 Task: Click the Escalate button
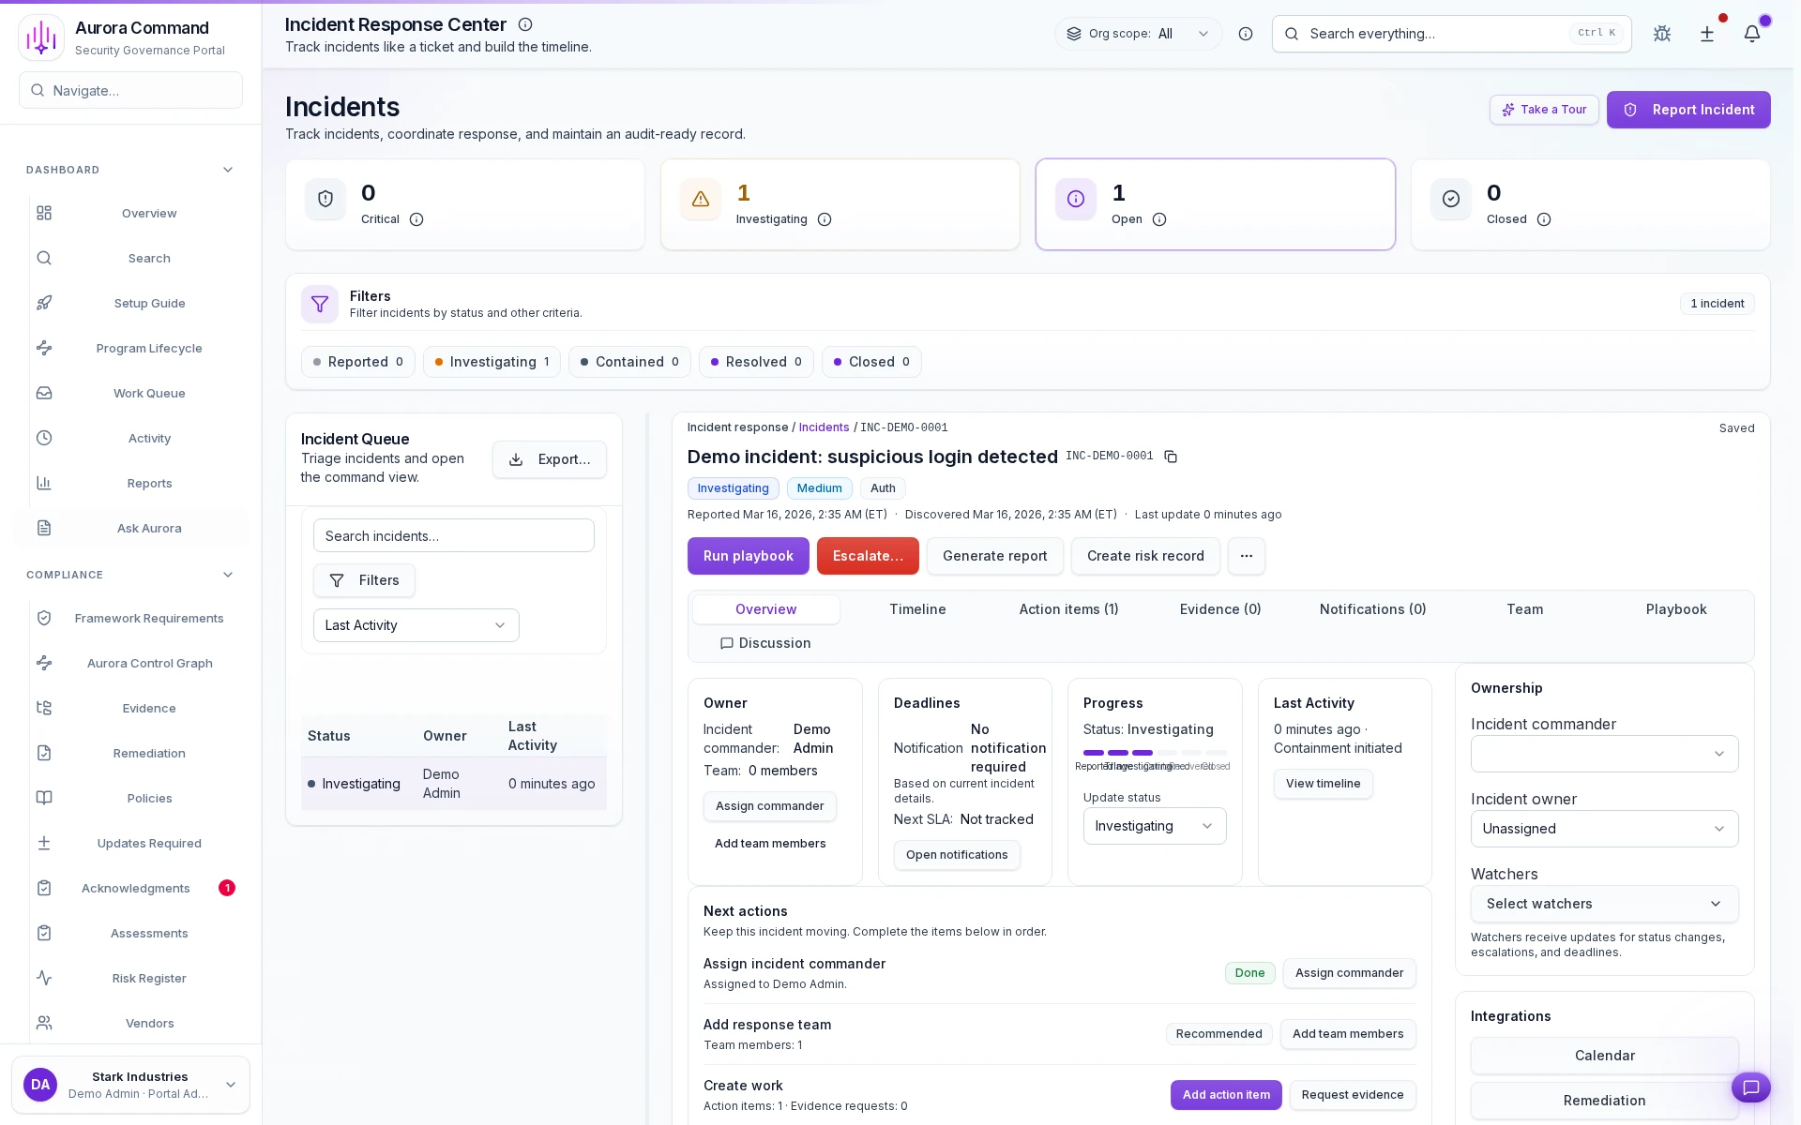click(868, 556)
